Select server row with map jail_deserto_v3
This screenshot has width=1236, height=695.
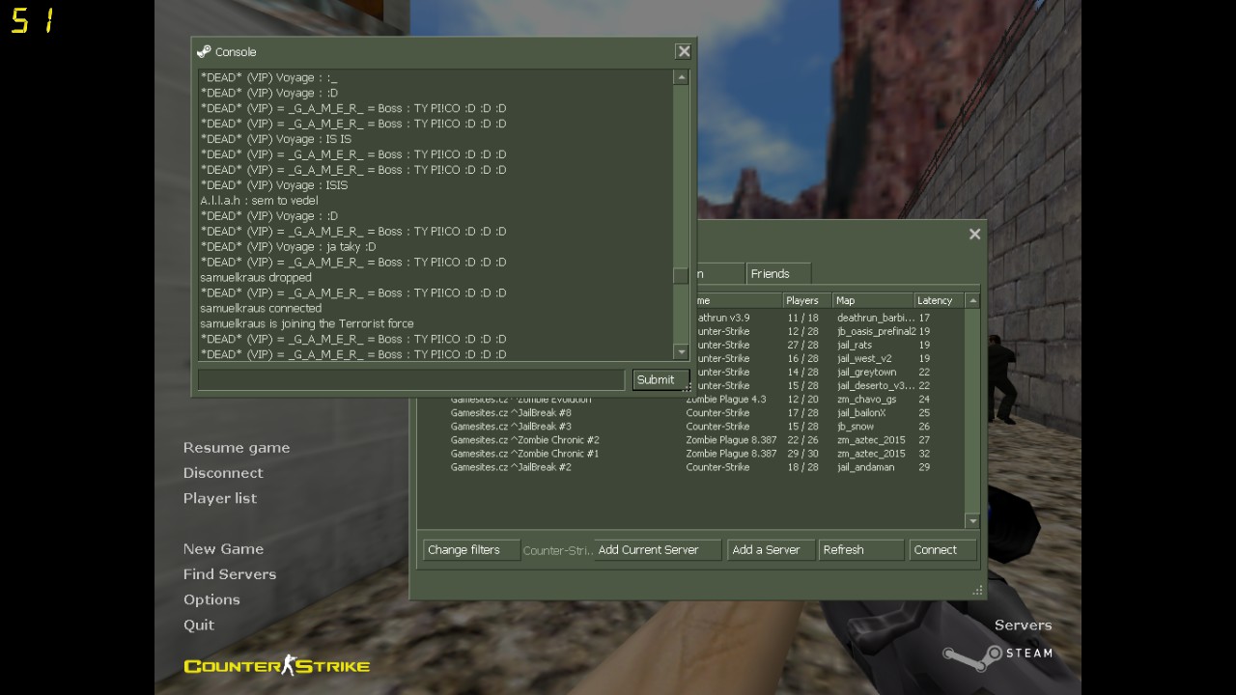[x=830, y=385]
